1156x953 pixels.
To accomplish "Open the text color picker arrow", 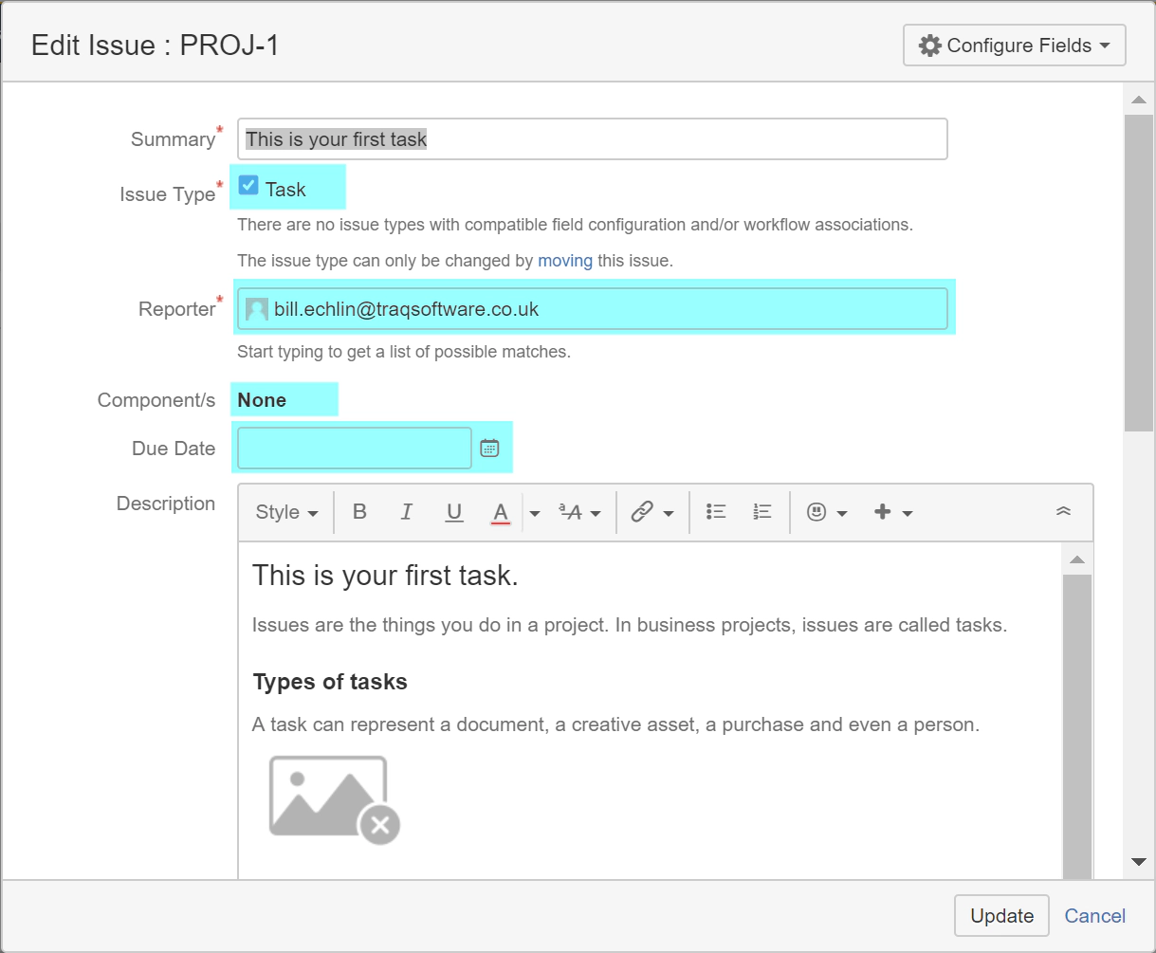I will [x=534, y=512].
